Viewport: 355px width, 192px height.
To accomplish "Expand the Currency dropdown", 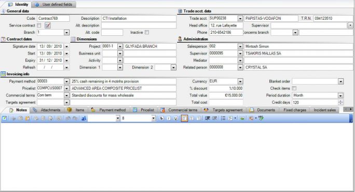I will 240,81.
